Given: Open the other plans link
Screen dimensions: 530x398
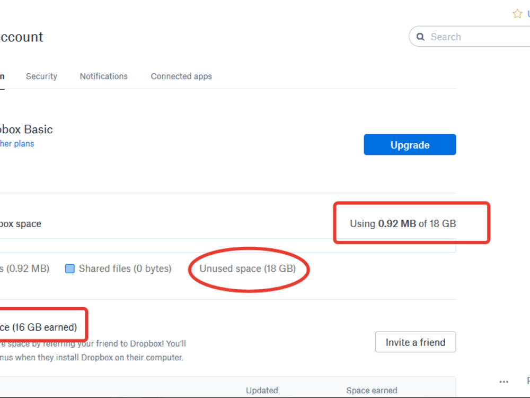Looking at the screenshot, I should (16, 143).
